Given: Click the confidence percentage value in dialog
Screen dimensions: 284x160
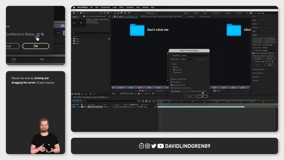Looking at the screenshot, I should pyautogui.click(x=203, y=91).
